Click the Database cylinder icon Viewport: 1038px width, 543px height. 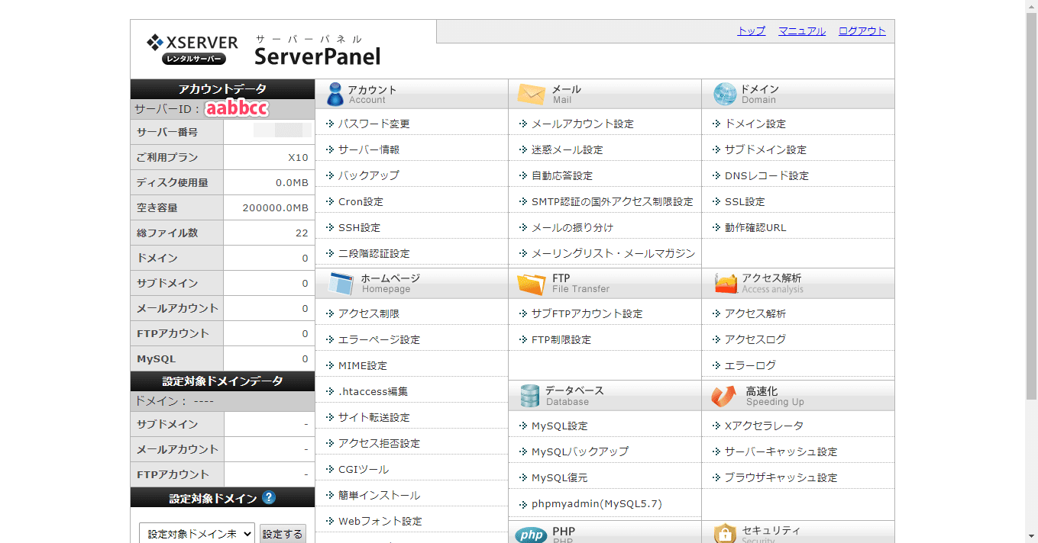[529, 396]
